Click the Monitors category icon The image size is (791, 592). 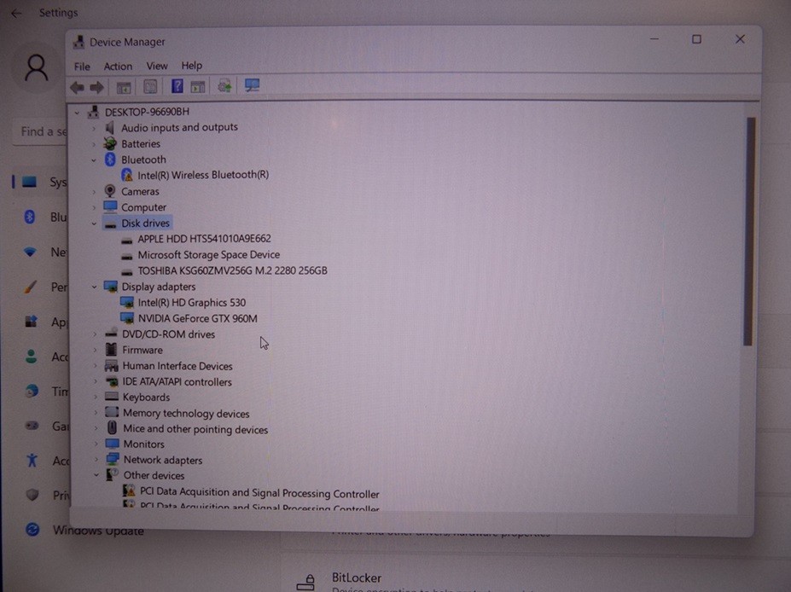112,444
